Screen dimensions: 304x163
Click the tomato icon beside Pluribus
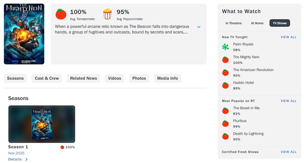(x=225, y=124)
